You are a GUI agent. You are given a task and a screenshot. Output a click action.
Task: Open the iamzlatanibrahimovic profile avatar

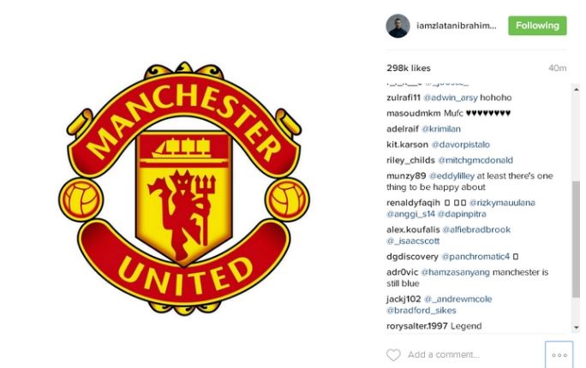click(x=398, y=26)
